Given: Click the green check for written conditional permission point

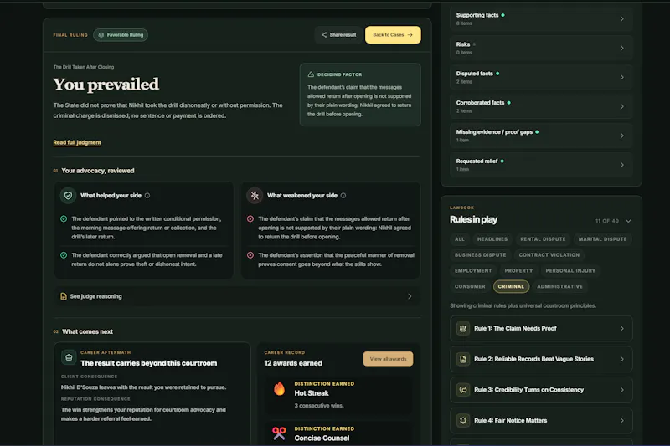Looking at the screenshot, I should 64,218.
